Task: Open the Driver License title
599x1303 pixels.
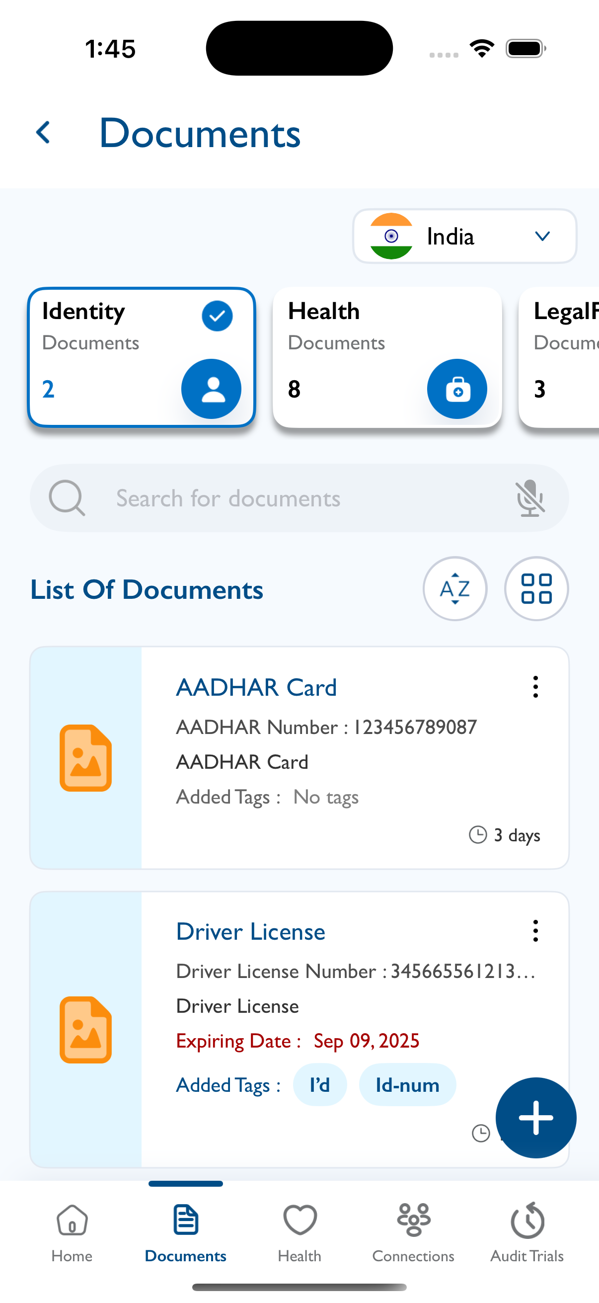Action: [x=251, y=932]
